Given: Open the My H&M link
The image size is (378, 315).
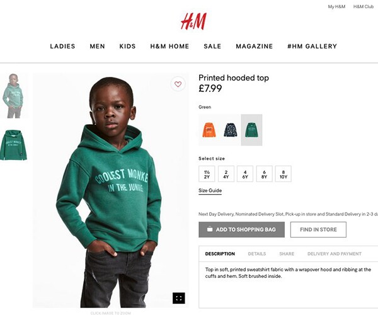Looking at the screenshot, I should click(336, 7).
